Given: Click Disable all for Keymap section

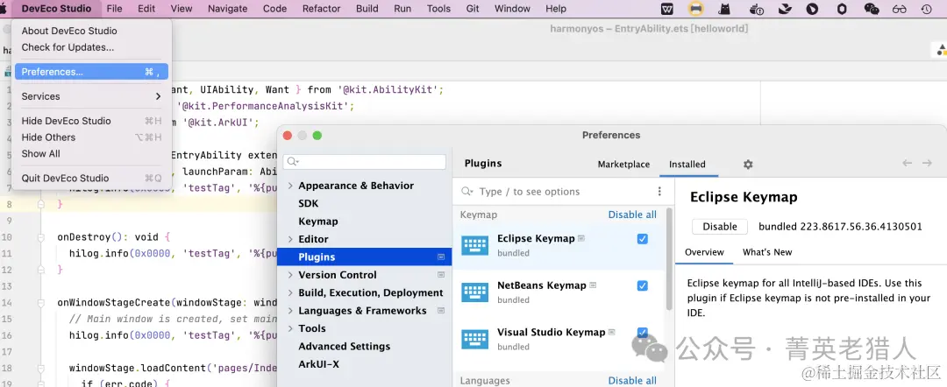Looking at the screenshot, I should 631,215.
